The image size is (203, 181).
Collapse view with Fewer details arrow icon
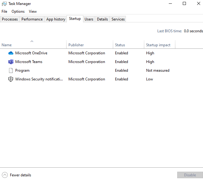point(5,175)
